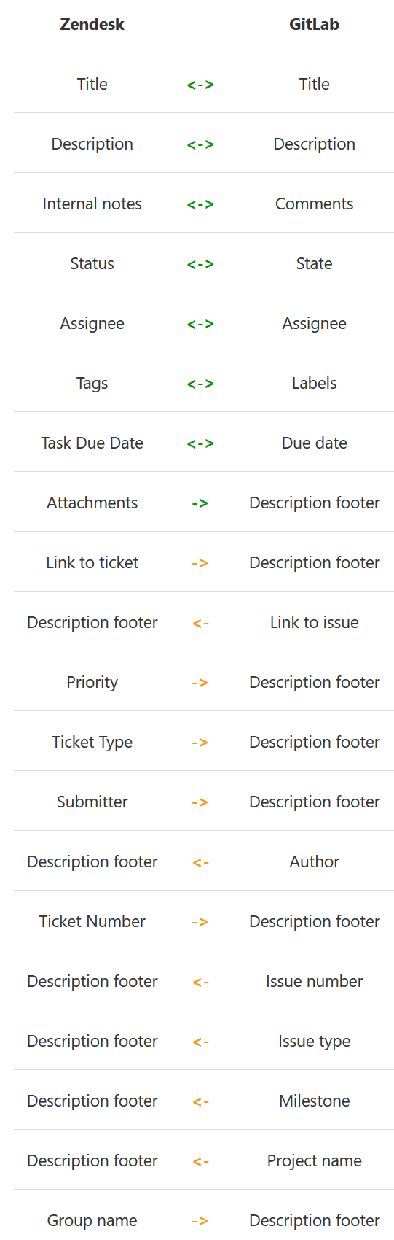Viewport: 394px width, 1240px height.
Task: Select the two-way arrow in Tags row
Action: coord(200,384)
